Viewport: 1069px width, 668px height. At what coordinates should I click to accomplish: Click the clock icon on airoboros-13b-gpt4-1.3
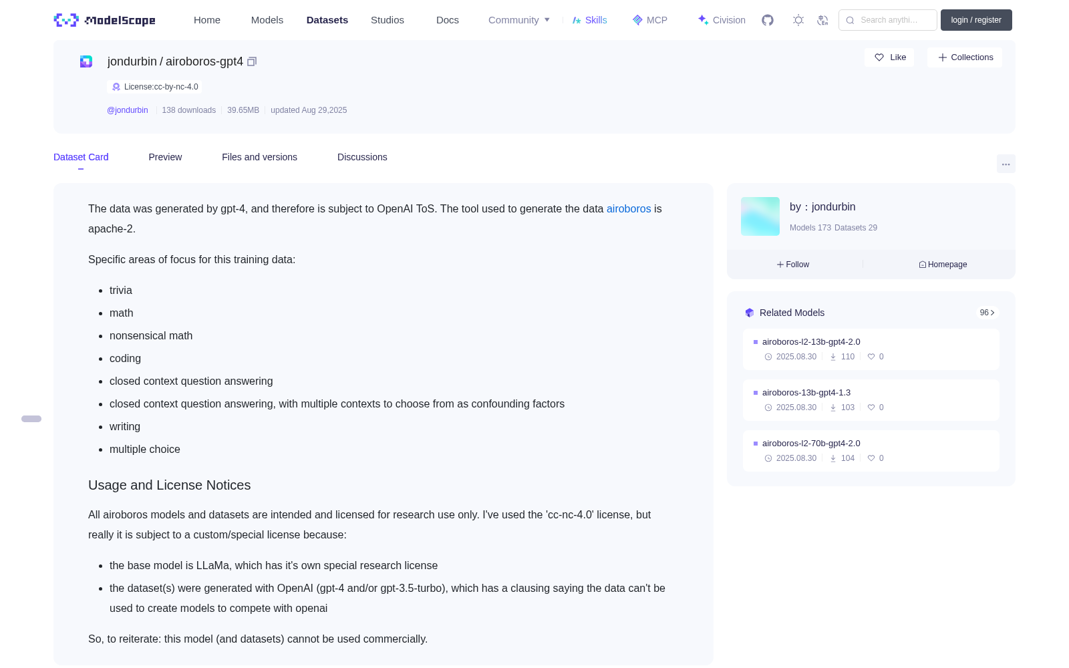(768, 407)
